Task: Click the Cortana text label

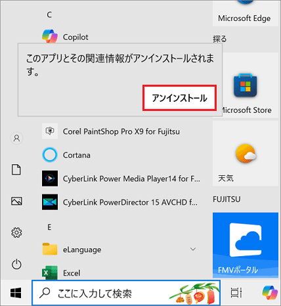Action: pos(77,155)
